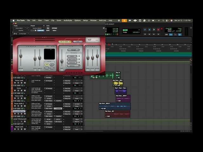203x152 pixels.
Task: Click the COMPARE button in plugin header
Action: (x=41, y=30)
